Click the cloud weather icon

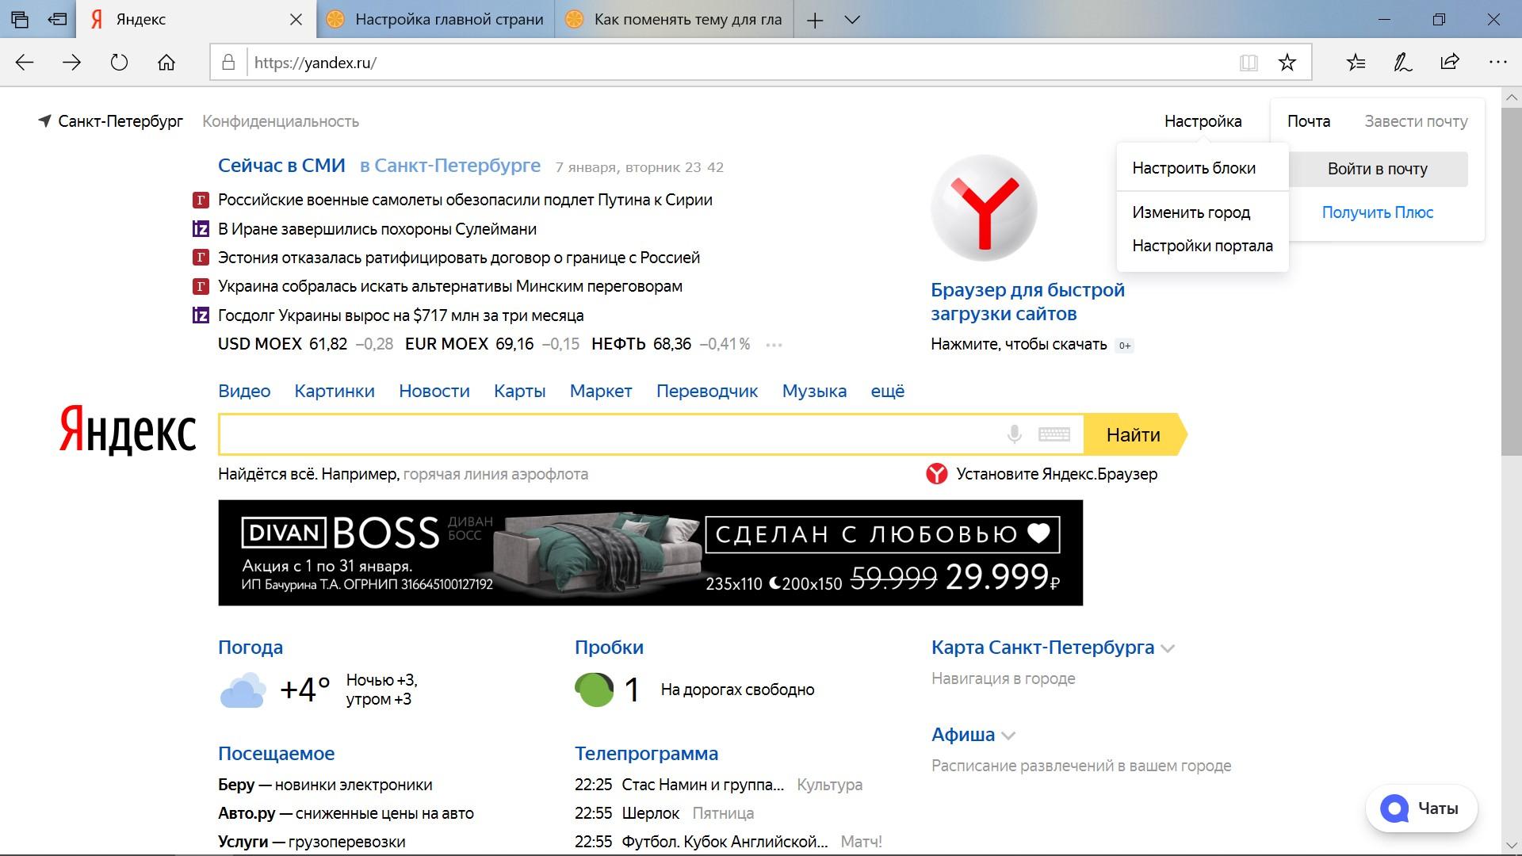(x=243, y=690)
